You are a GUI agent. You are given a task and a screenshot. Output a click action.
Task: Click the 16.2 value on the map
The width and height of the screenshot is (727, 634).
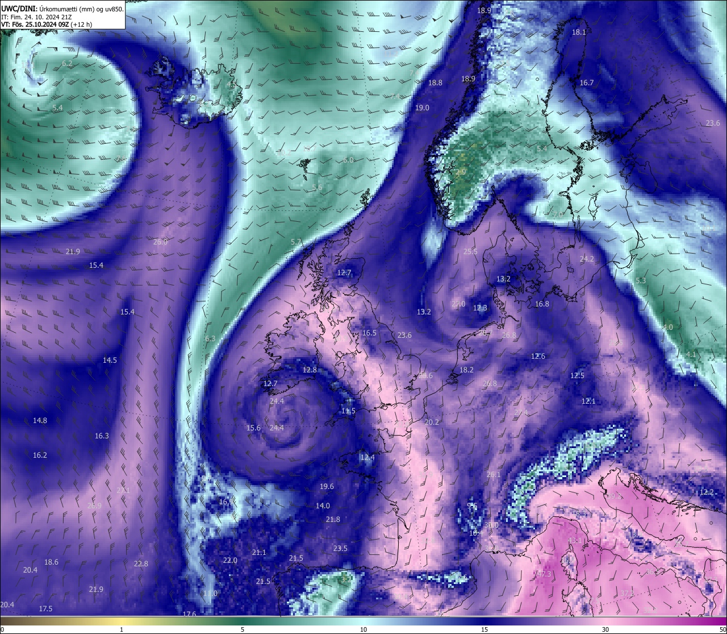click(40, 455)
